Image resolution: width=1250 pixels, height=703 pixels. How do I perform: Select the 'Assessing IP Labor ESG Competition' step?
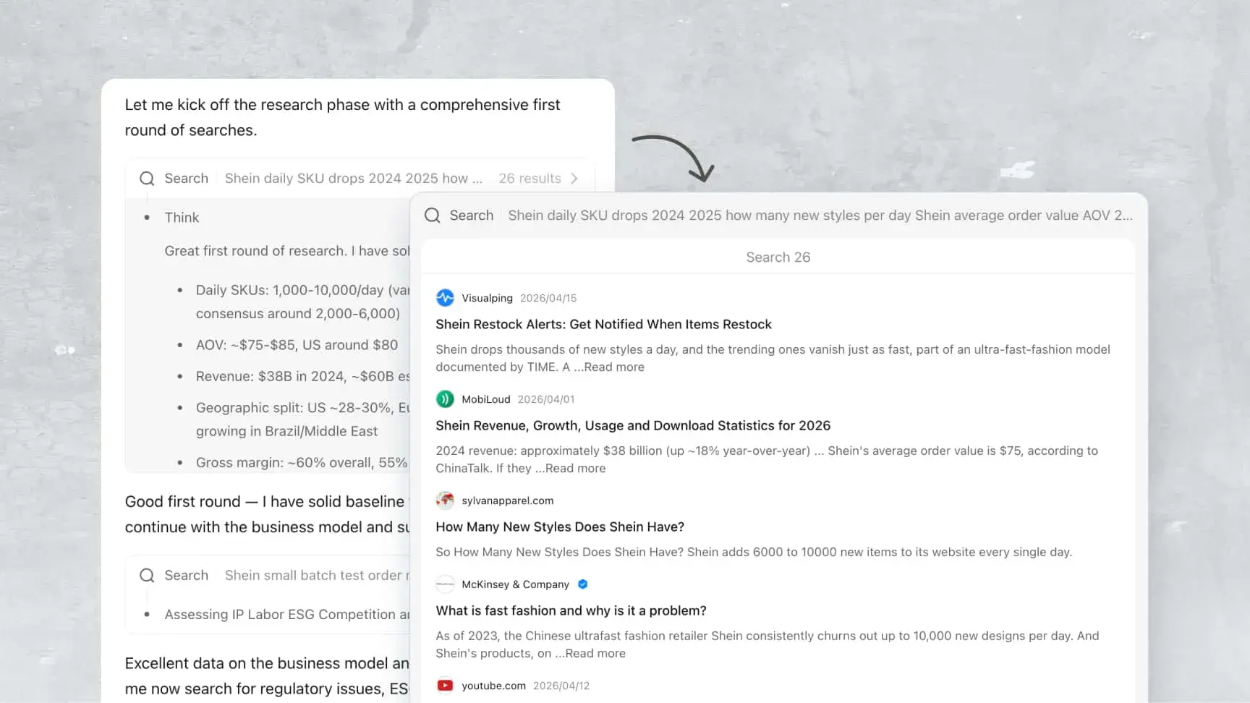point(286,615)
